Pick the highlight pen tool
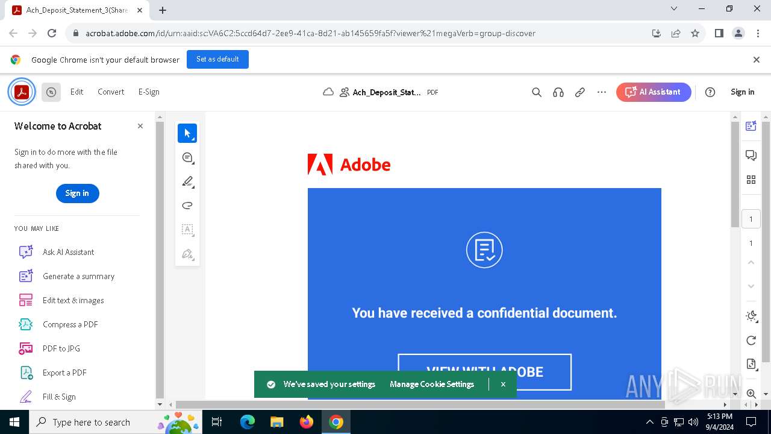The image size is (771, 434). [x=187, y=181]
